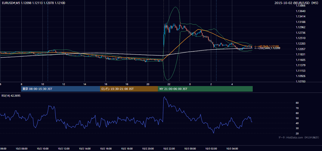Click the price axis value 1.13414

click(x=301, y=16)
